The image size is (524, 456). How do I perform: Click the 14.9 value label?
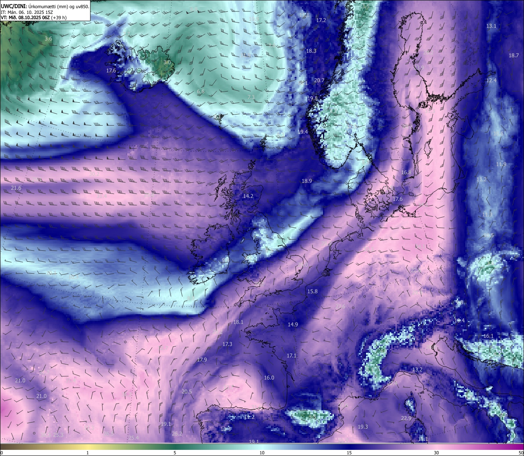point(293,324)
